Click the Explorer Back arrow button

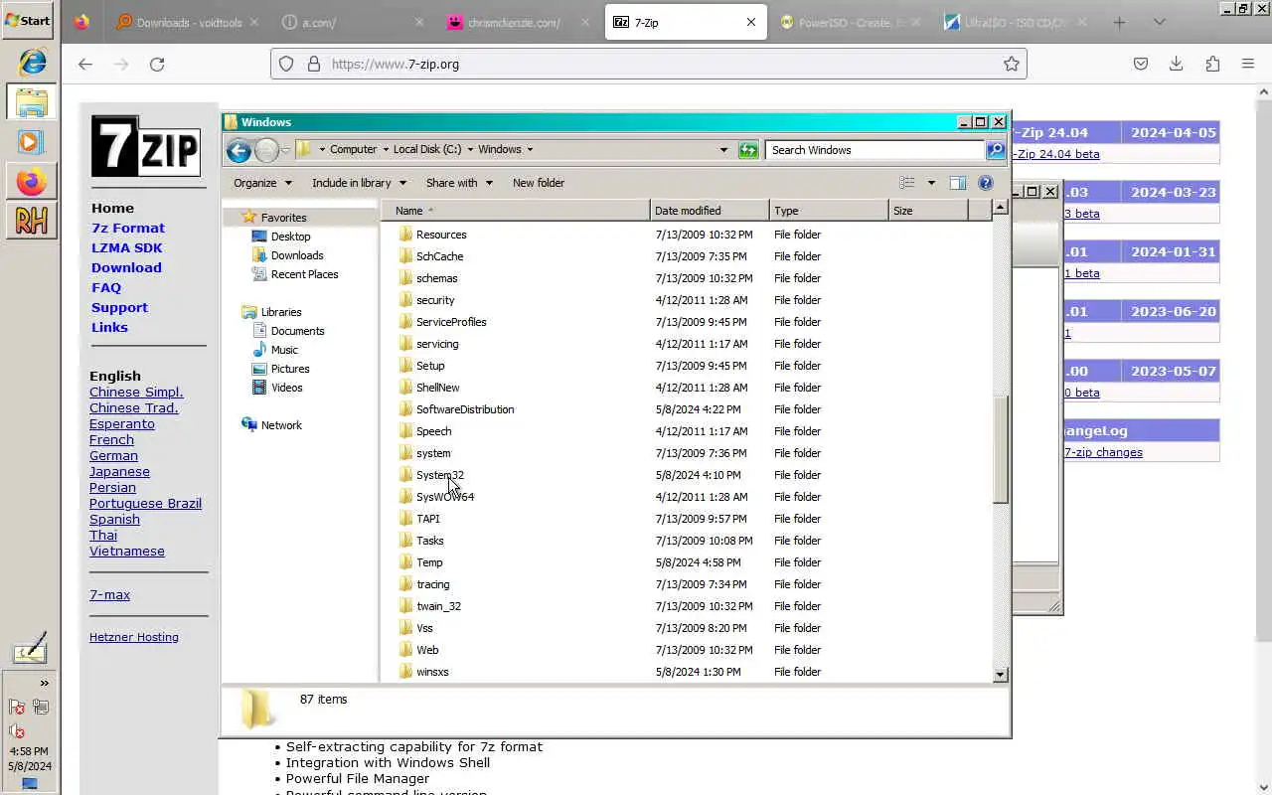pyautogui.click(x=238, y=150)
